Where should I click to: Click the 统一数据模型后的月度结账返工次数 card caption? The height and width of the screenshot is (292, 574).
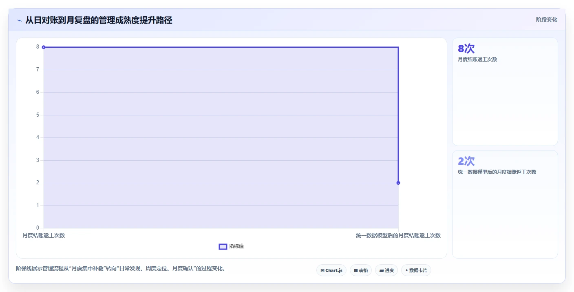pos(497,172)
